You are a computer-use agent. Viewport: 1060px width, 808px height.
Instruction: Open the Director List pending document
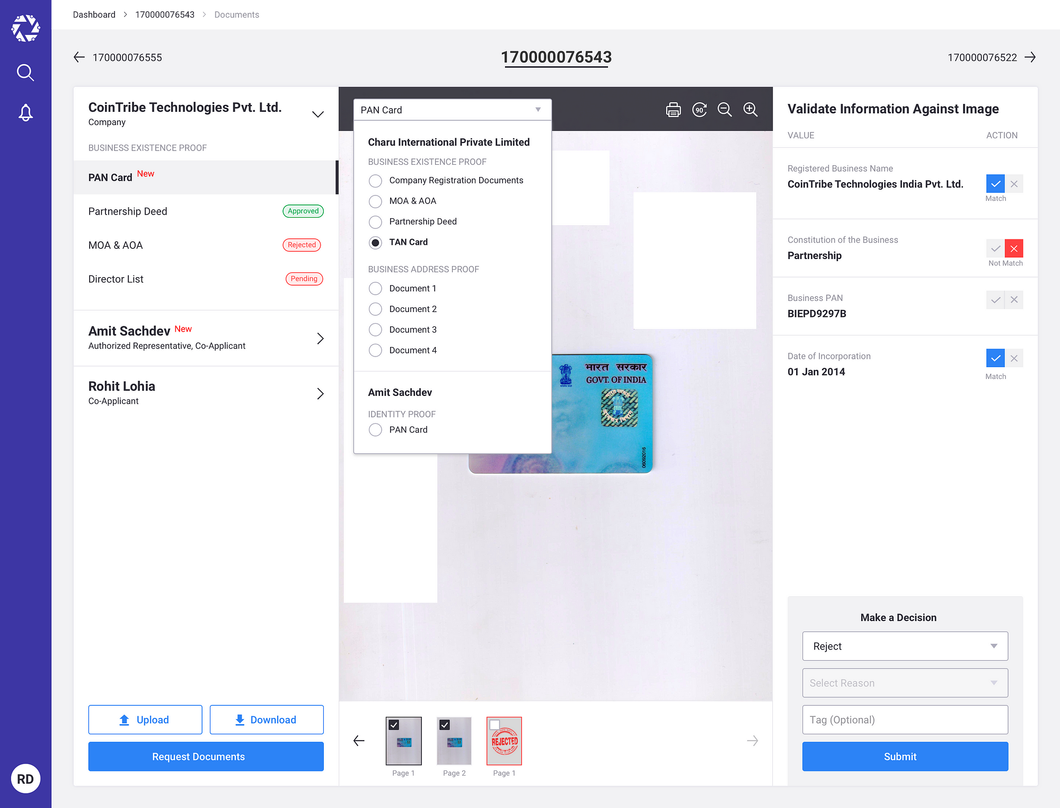click(206, 279)
